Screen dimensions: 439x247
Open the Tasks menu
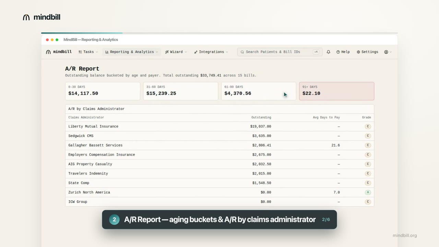tap(88, 52)
